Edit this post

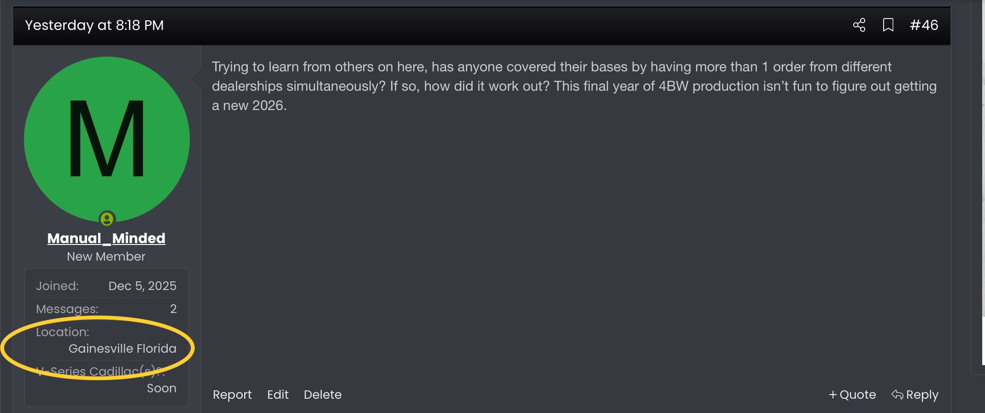click(x=278, y=395)
